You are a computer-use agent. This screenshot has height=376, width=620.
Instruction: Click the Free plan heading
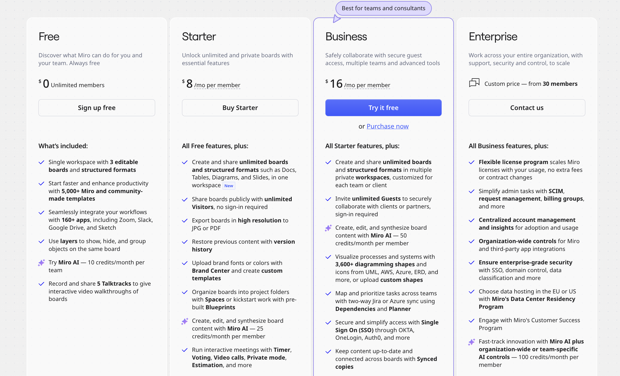pos(49,37)
